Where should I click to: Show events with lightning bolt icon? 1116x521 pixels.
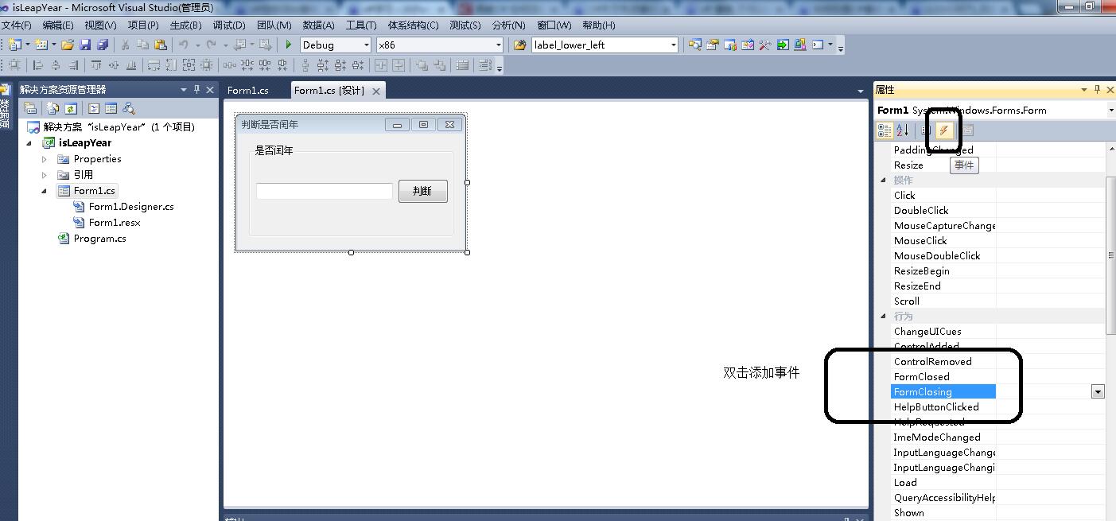943,130
